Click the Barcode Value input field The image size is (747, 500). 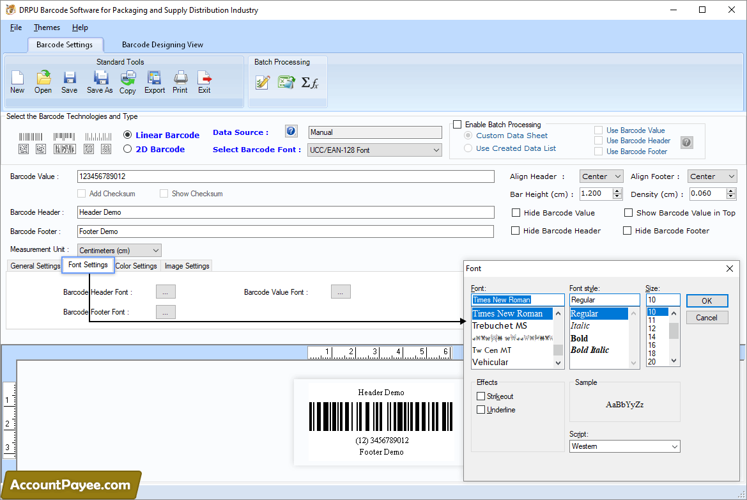[286, 176]
